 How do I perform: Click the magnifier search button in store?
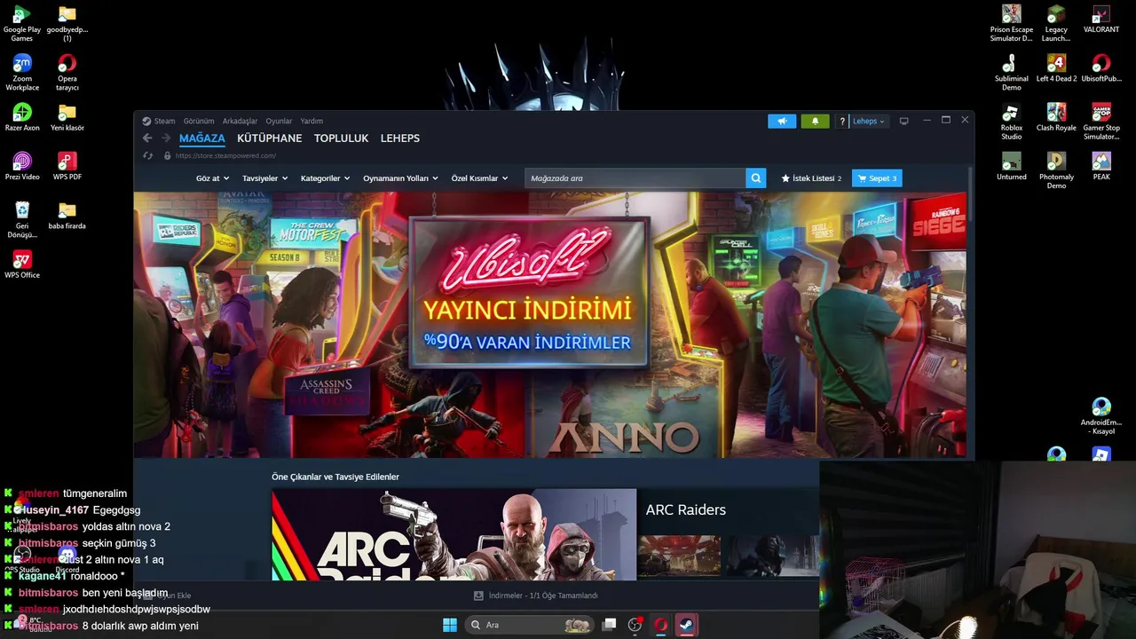click(x=756, y=178)
